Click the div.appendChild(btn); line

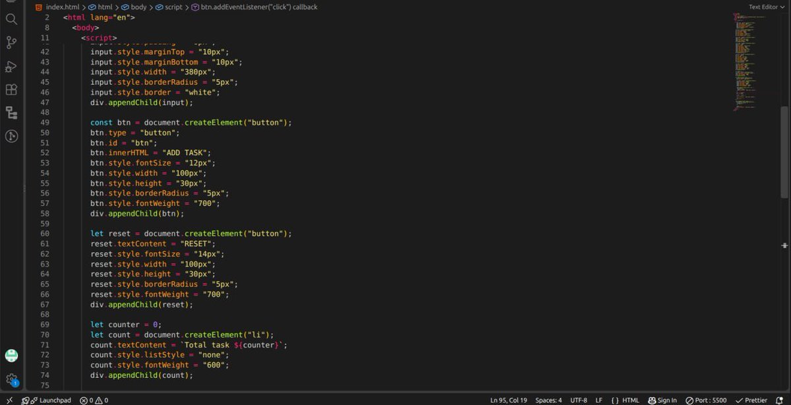coord(137,214)
